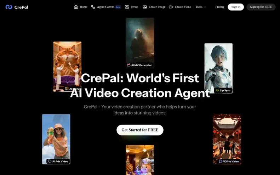This screenshot has height=175, width=280.
Task: Click the CrePal infinity logo icon
Action: pyautogui.click(x=9, y=7)
